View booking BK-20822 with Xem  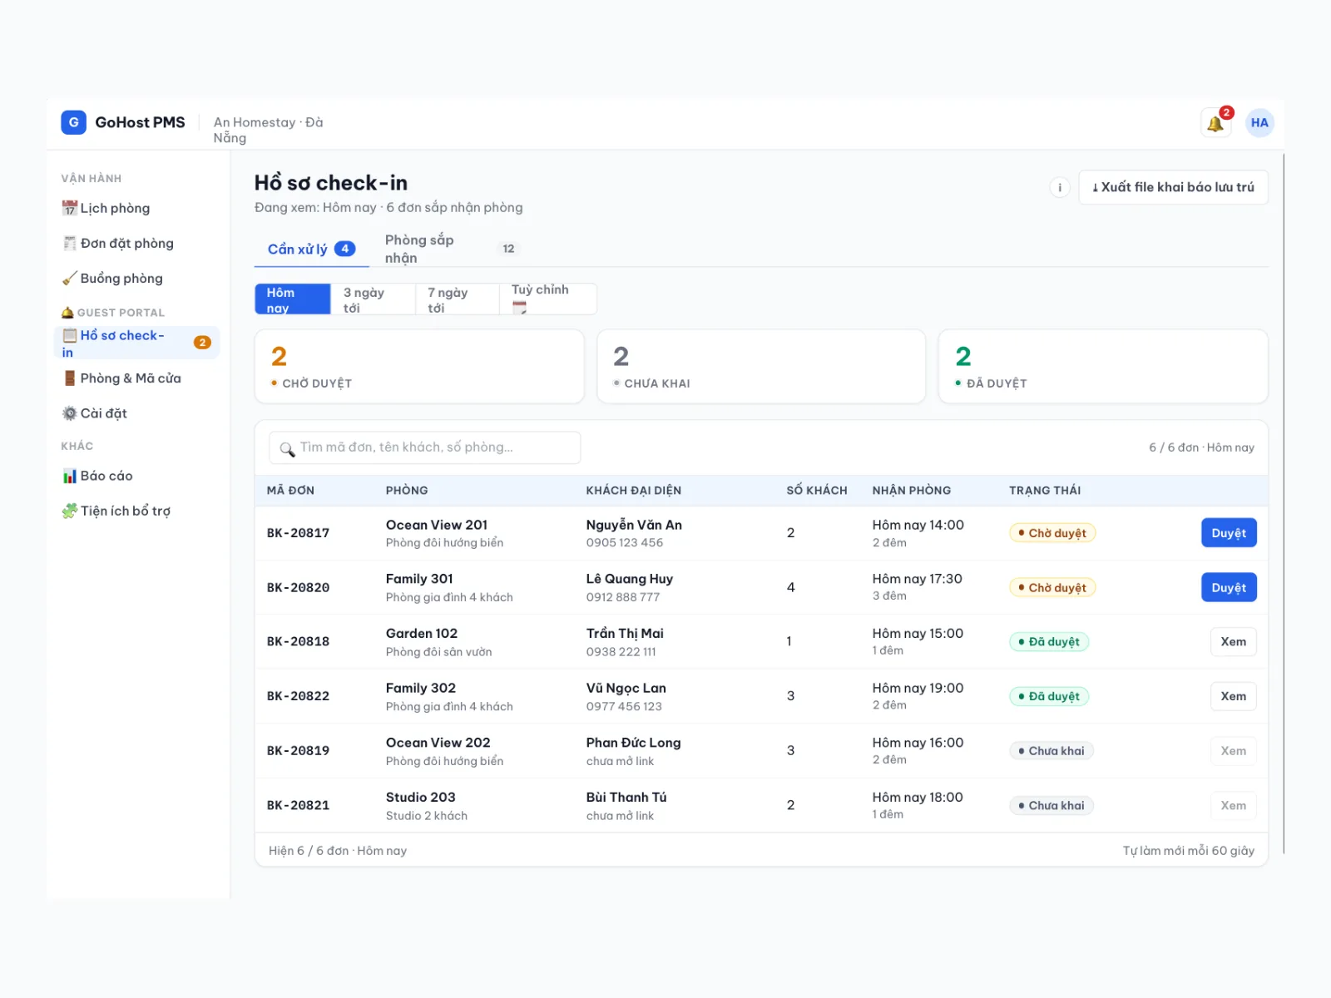click(x=1233, y=696)
